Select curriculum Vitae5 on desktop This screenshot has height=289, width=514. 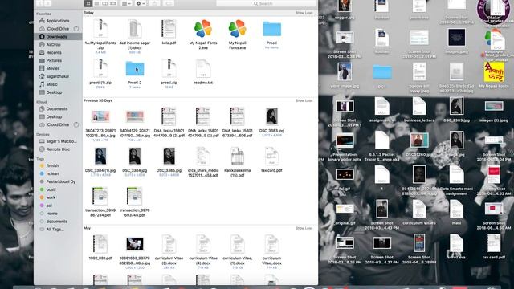pos(419,209)
